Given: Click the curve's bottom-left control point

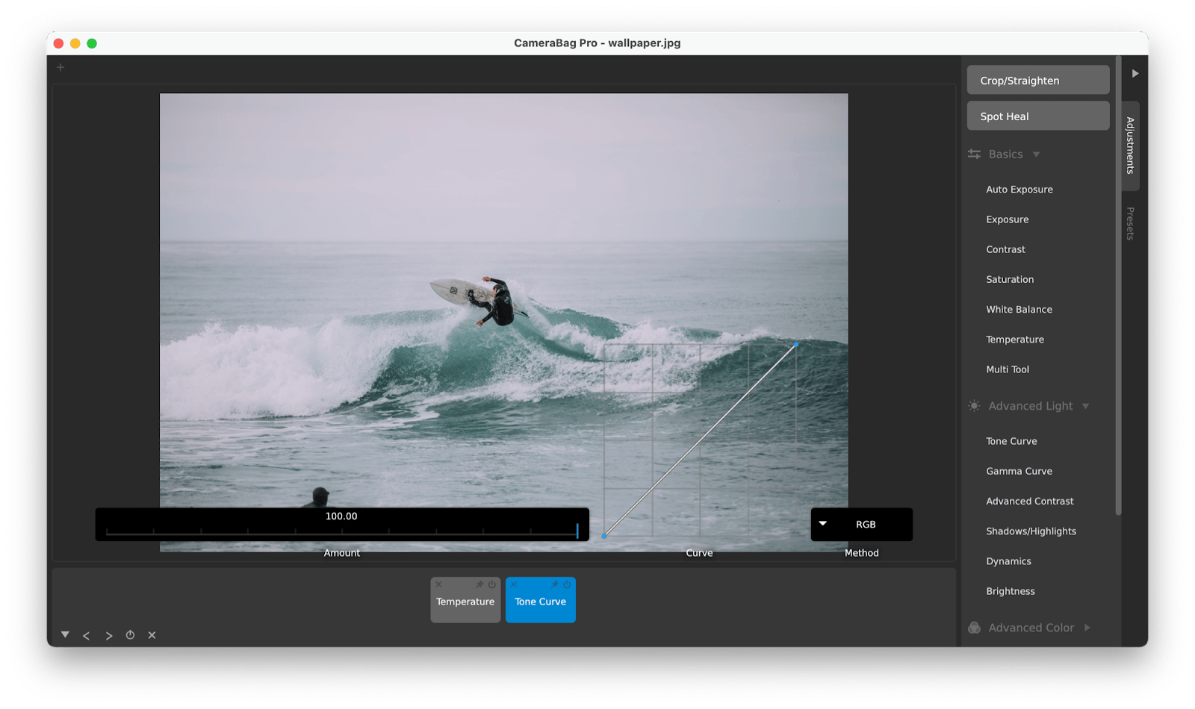Looking at the screenshot, I should point(603,536).
